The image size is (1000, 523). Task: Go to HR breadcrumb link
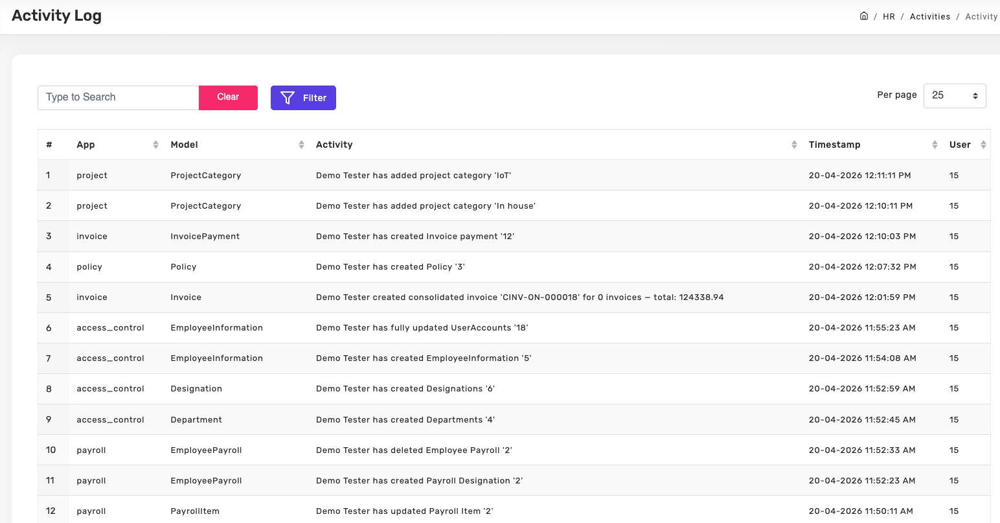pos(889,17)
